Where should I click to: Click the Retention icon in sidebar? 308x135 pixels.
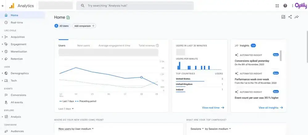click(x=6, y=59)
